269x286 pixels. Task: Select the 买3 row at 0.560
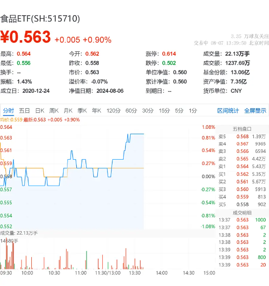[x=242, y=190]
